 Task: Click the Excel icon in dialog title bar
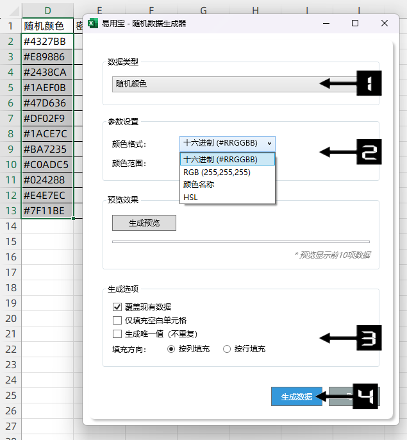pyautogui.click(x=92, y=23)
